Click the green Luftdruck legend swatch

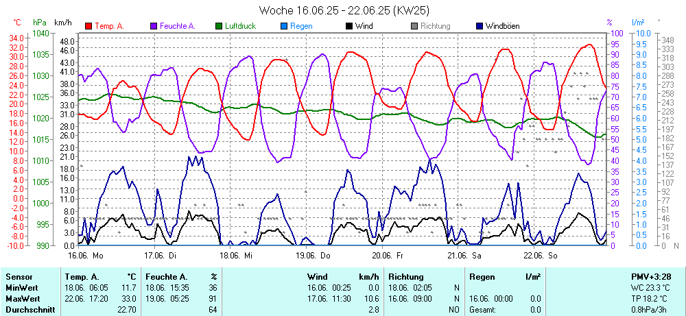(220, 26)
